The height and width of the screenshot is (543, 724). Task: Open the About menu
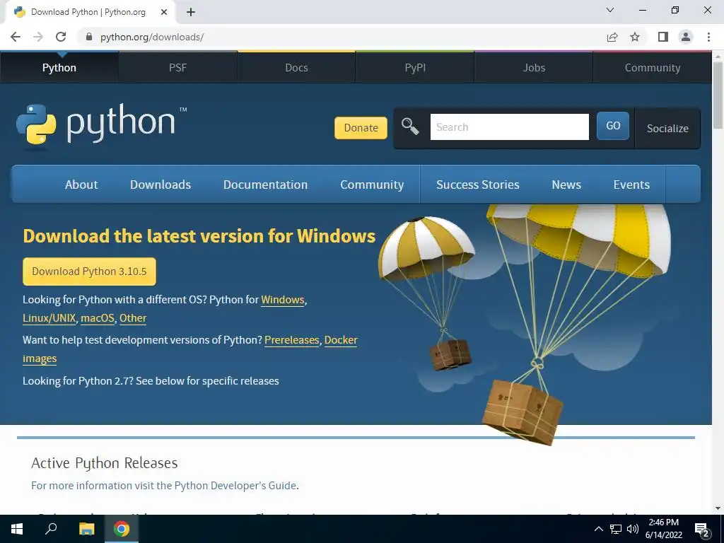point(81,185)
